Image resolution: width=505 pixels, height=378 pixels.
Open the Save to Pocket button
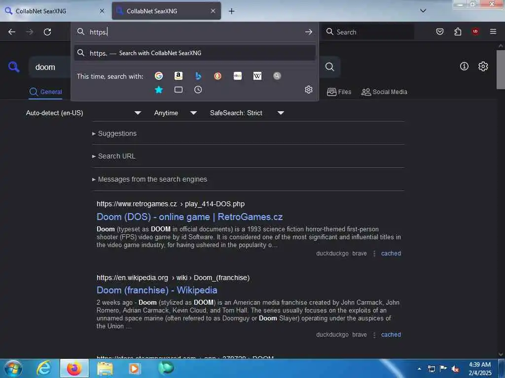tap(440, 31)
